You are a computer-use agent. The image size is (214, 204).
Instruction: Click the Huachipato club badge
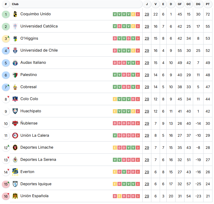(x=15, y=111)
